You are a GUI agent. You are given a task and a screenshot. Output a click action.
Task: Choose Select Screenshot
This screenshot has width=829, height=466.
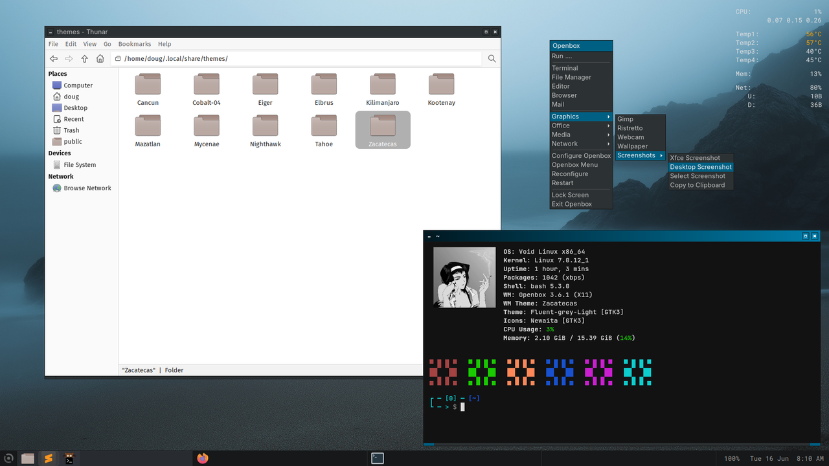[701, 176]
